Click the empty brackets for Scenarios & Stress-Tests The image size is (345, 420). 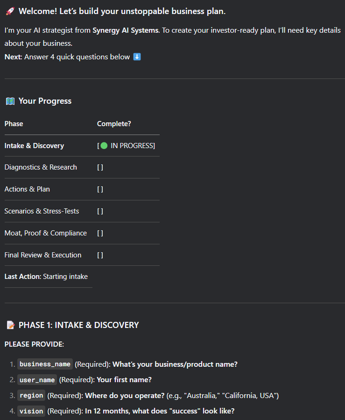tap(100, 211)
